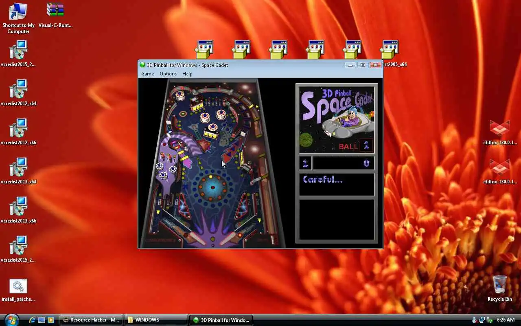This screenshot has width=521, height=326.
Task: Close the 3D Pinball window
Action: [376, 65]
